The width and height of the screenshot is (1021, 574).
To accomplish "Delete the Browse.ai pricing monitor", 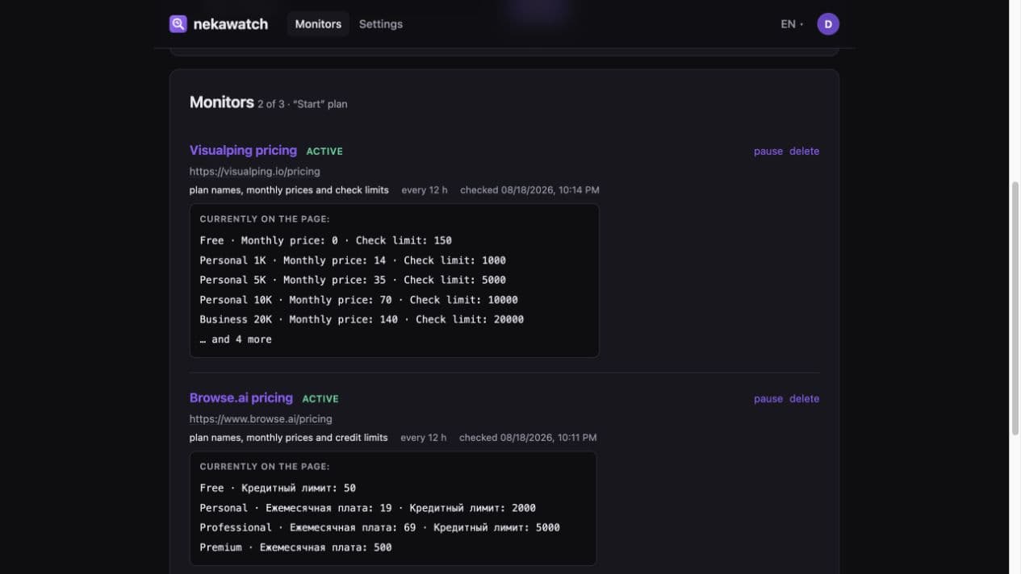I will [x=804, y=398].
